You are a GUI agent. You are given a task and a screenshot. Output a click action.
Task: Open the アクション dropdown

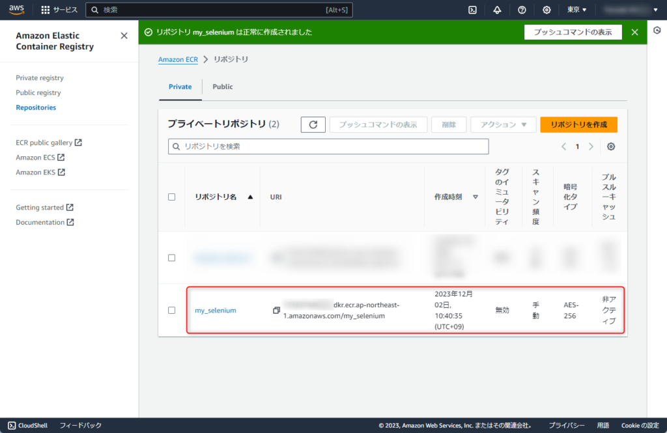coord(504,124)
